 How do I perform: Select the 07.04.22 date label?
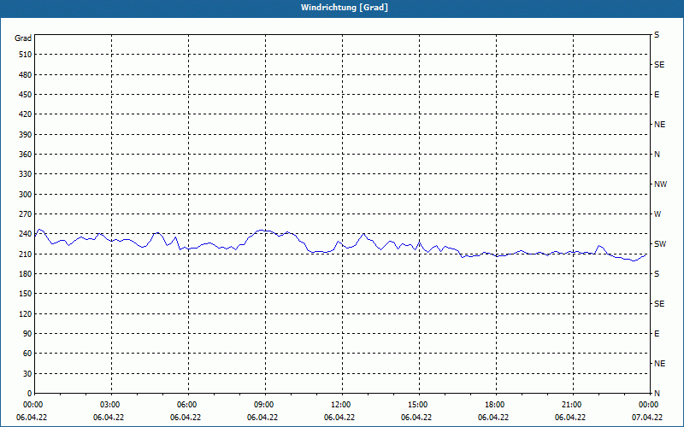pos(647,418)
